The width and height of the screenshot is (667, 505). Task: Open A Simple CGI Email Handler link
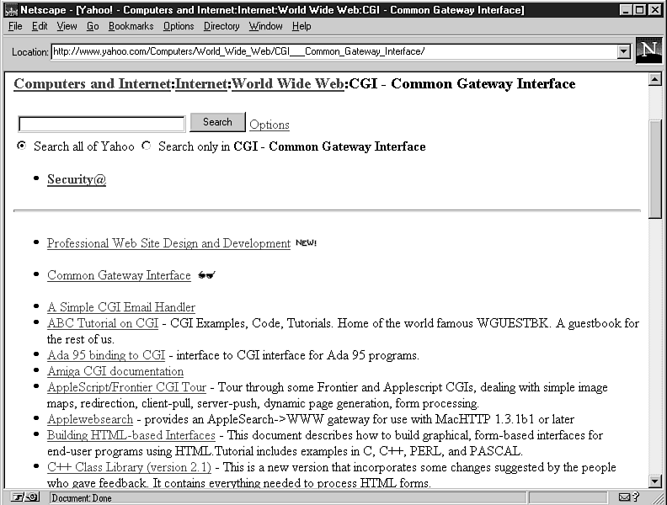[x=121, y=307]
